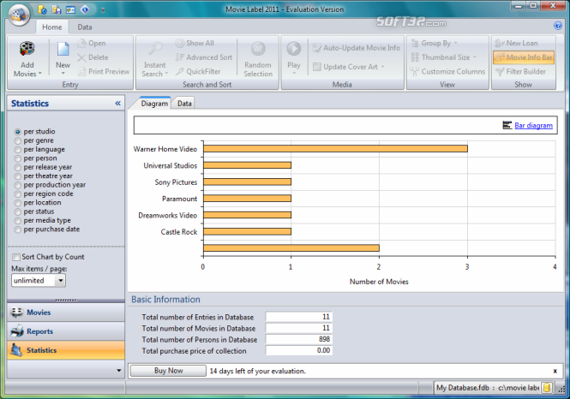Click the database icon in status bar
The height and width of the screenshot is (399, 570).
click(x=547, y=387)
